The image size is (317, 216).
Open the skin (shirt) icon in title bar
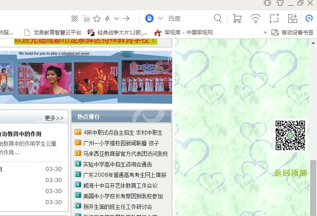coord(280,3)
